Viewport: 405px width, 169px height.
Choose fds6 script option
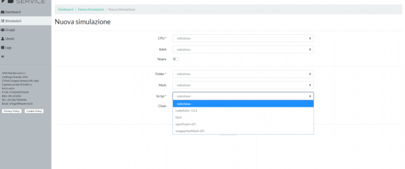pos(178,117)
